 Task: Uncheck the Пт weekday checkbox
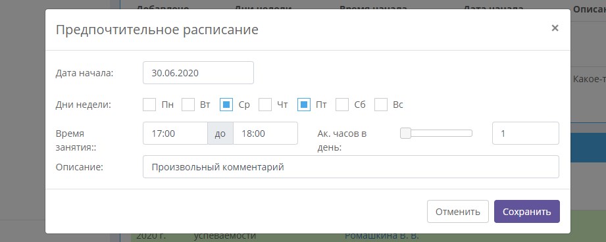pyautogui.click(x=304, y=105)
